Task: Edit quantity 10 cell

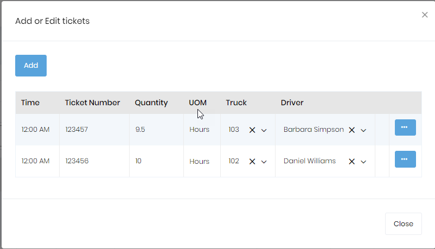Action: (x=139, y=161)
